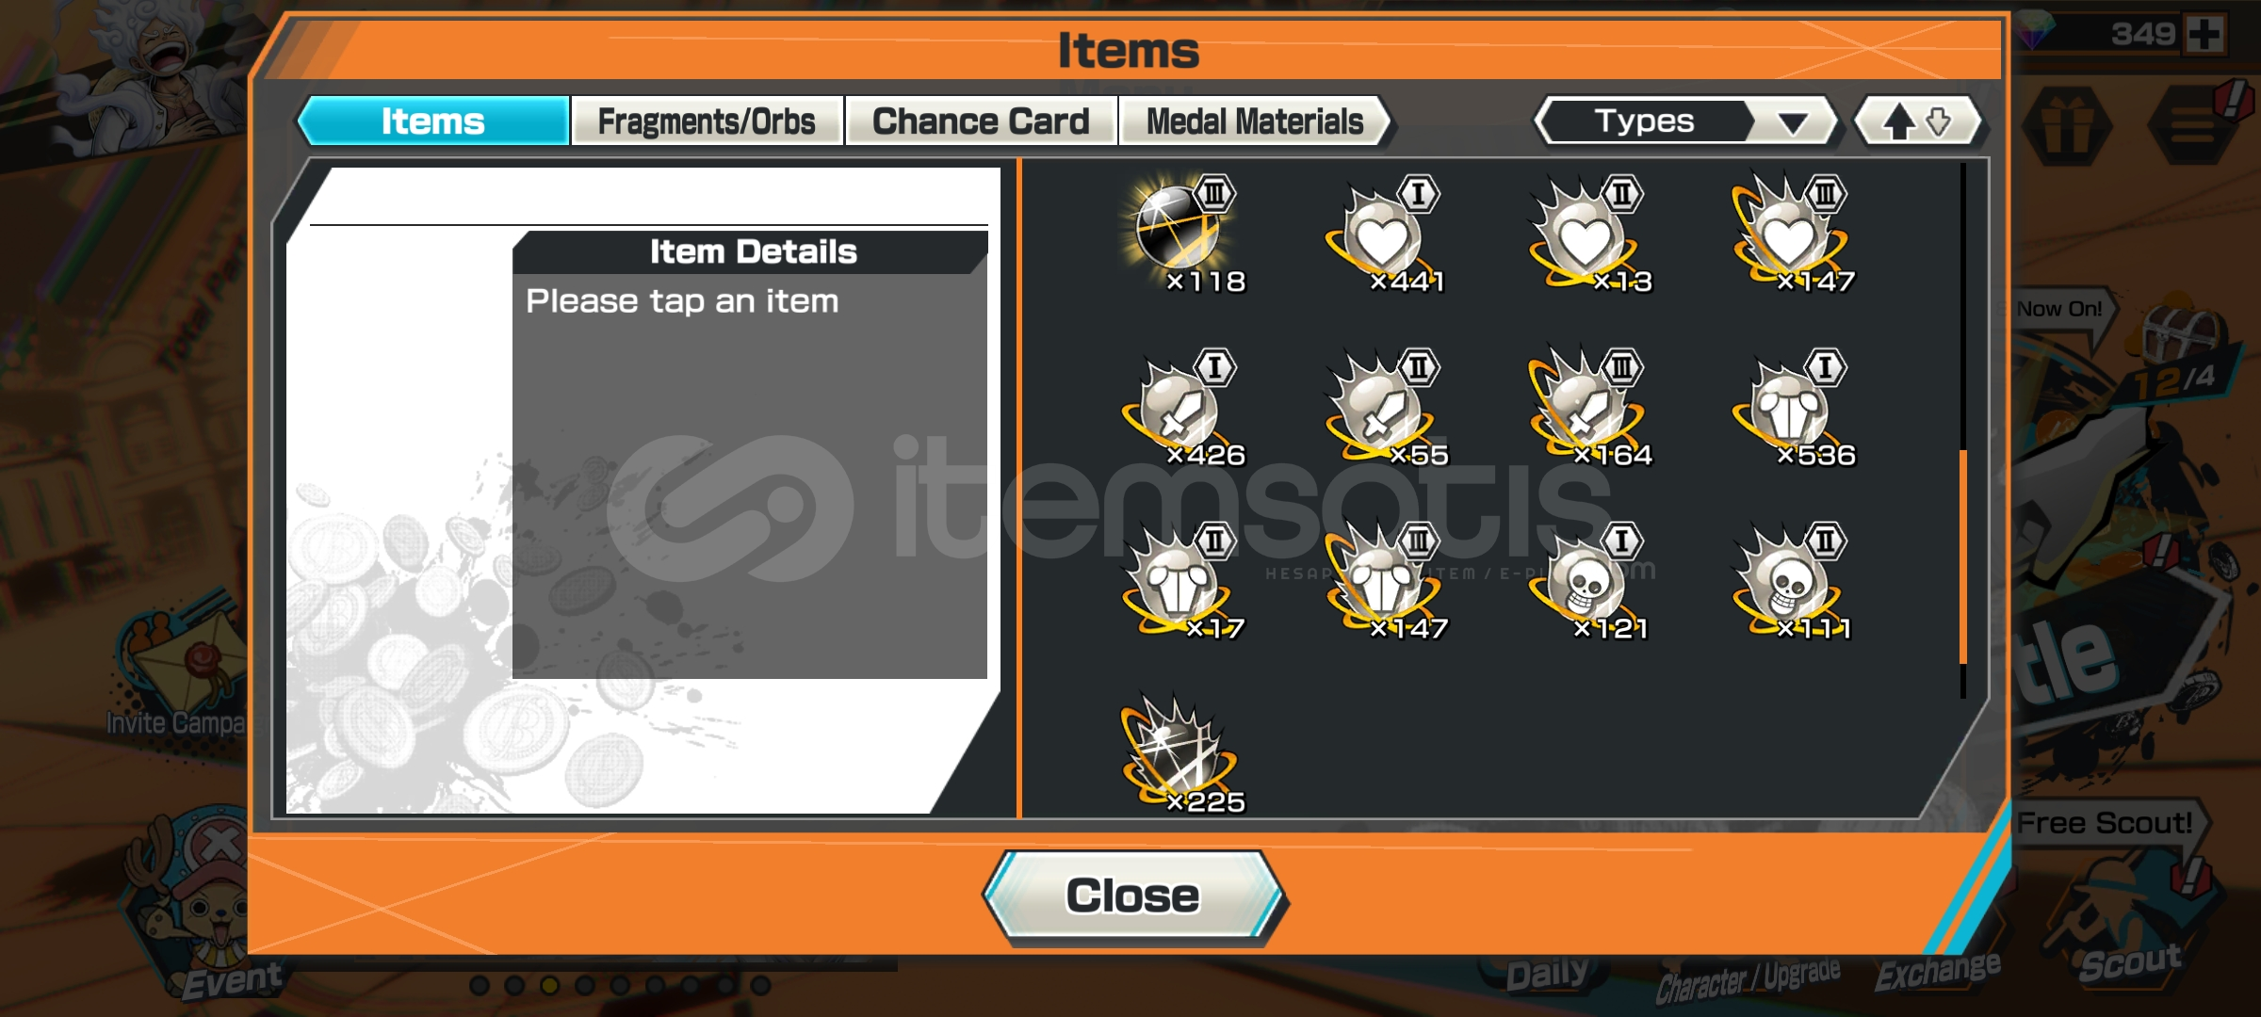Switch to the Fragments/Orbs tab

[707, 121]
